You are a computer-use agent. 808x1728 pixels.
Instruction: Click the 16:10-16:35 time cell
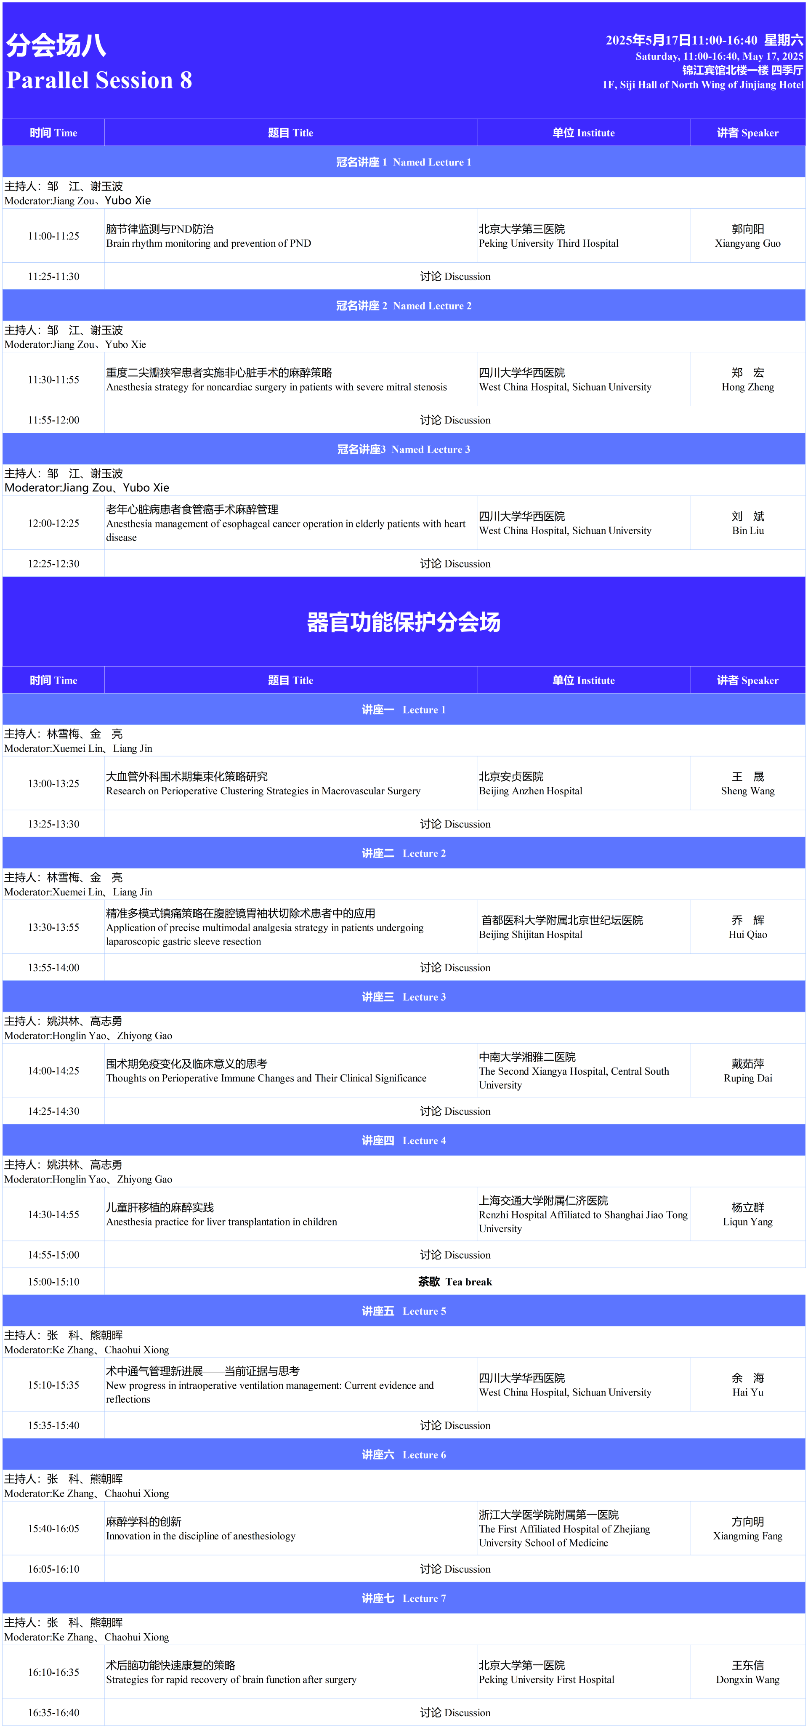pos(53,1672)
